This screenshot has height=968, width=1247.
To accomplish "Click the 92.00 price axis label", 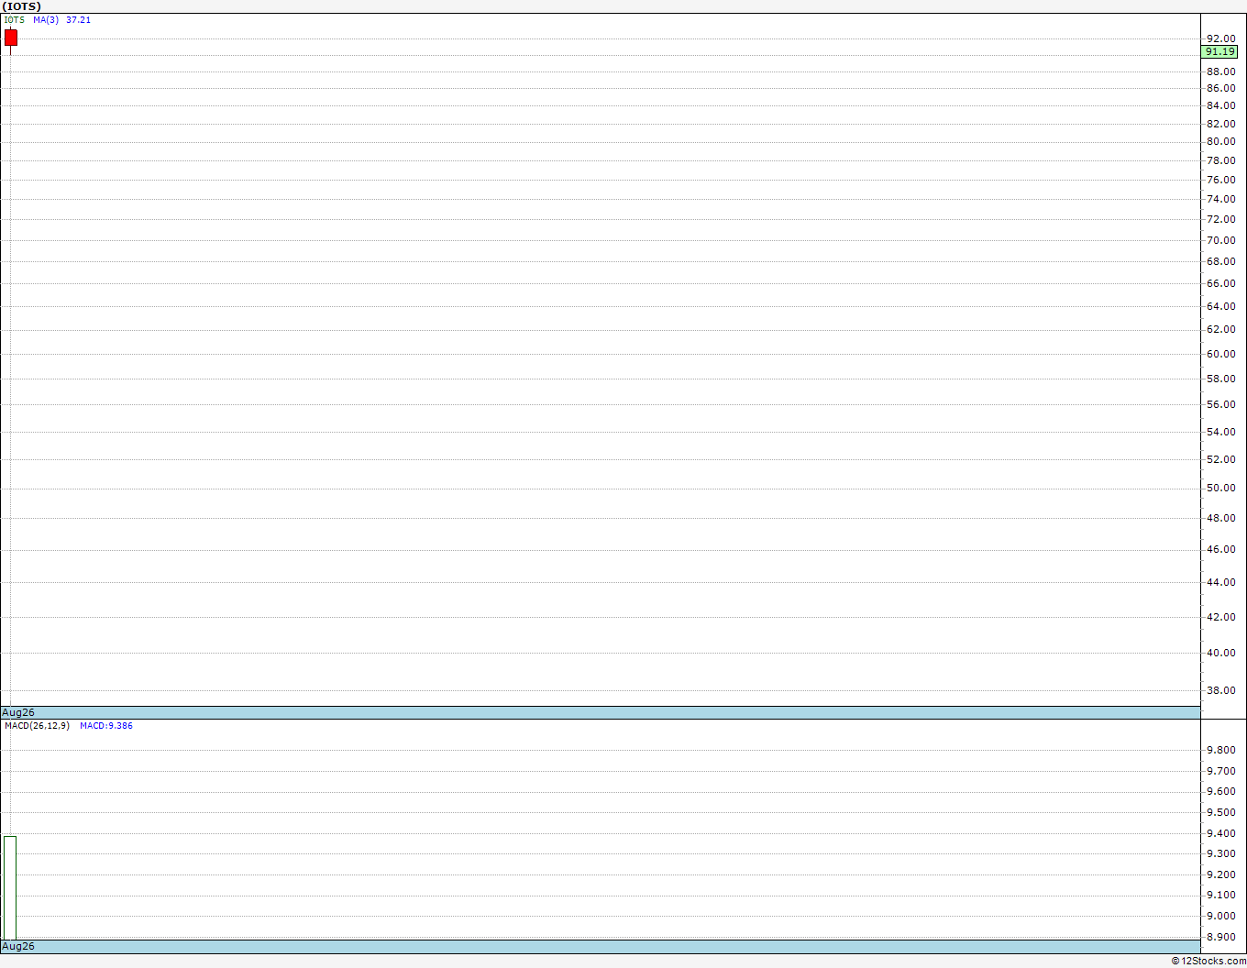I will (1220, 38).
